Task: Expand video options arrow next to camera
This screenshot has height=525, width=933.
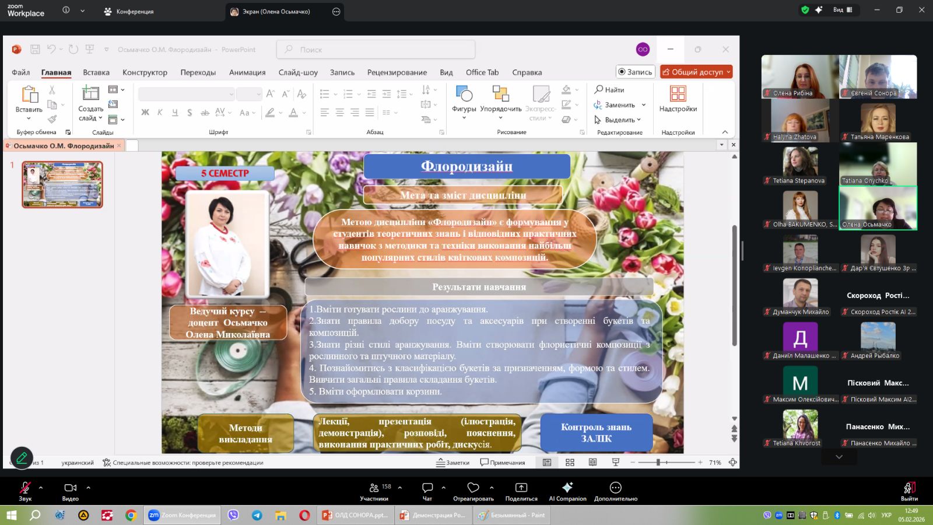Action: point(89,488)
